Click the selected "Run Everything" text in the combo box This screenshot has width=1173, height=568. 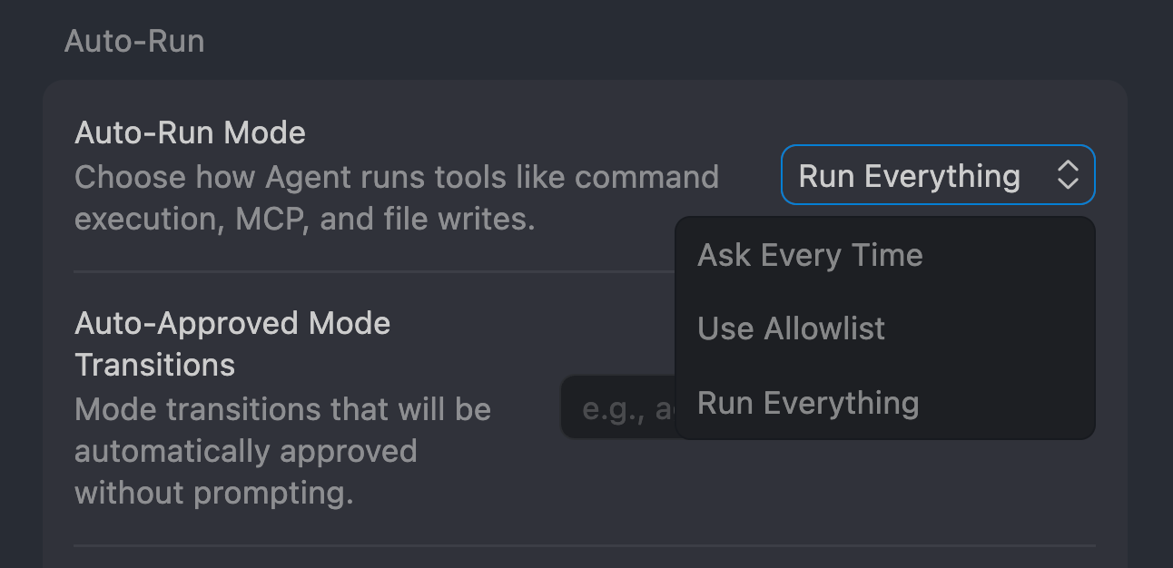click(909, 176)
